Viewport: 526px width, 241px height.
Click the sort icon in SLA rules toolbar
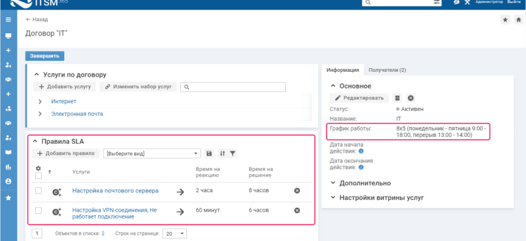(x=222, y=154)
